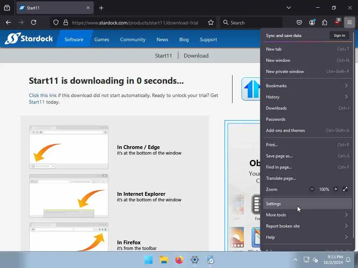
Task: Open the clock showing 9:15 PM
Action: (x=333, y=260)
